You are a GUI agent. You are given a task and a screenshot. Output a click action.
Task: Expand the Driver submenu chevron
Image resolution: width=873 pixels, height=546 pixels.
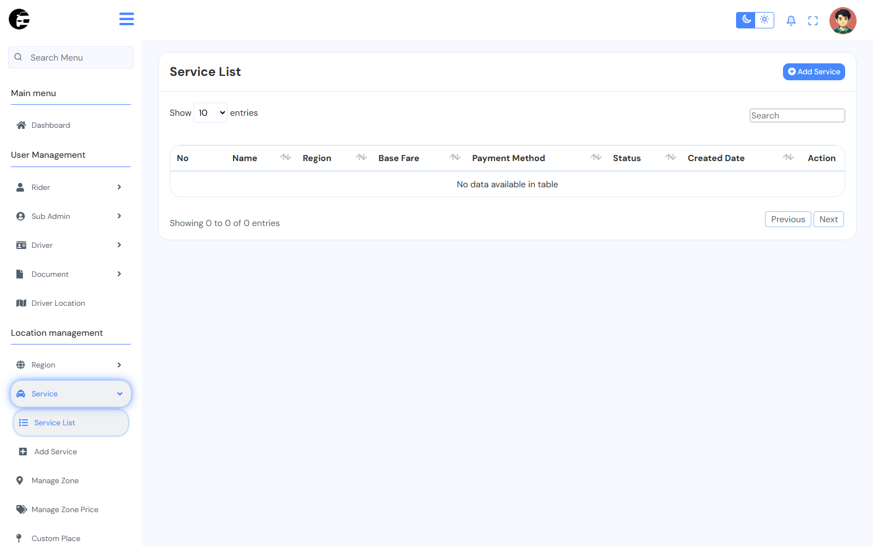[x=119, y=245]
